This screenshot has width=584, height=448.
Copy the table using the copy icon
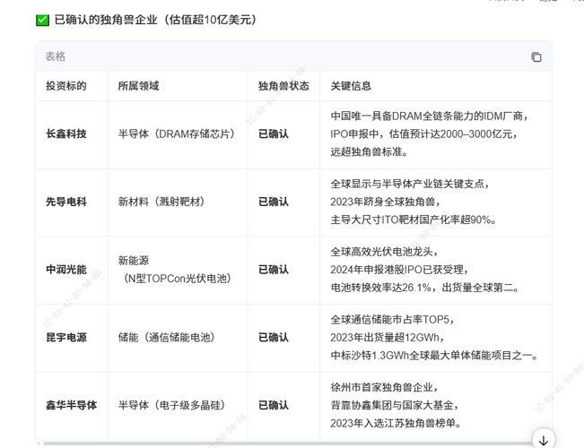coord(536,57)
